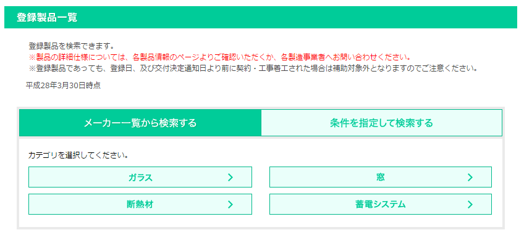524x235 pixels.
Task: Click the red product specification notice
Action: coord(220,57)
